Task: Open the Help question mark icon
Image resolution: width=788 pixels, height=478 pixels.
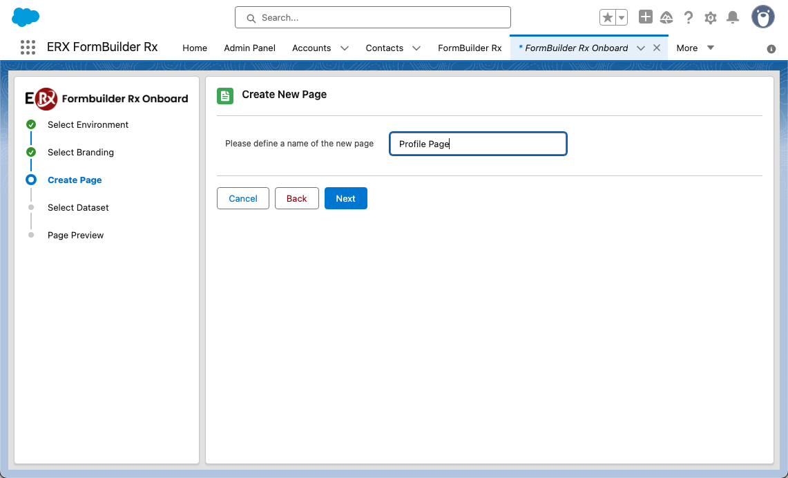Action: [689, 18]
